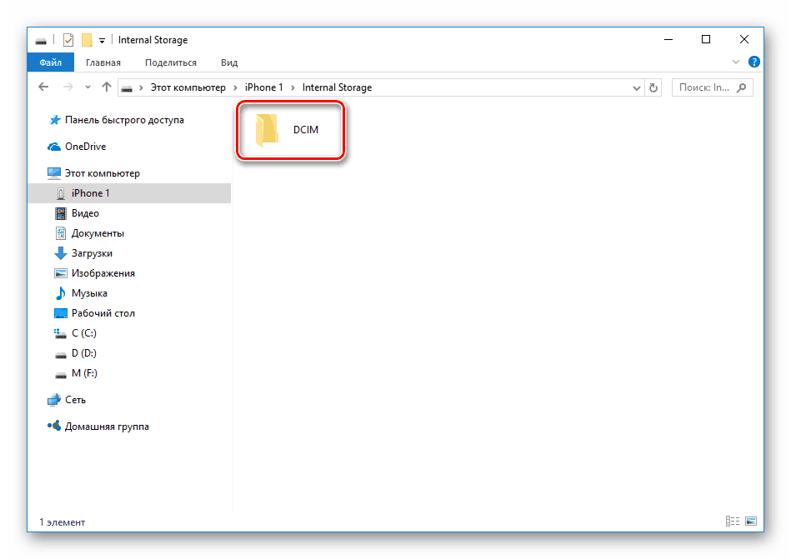This screenshot has width=791, height=559.
Task: Maximize the Internal Storage window
Action: [706, 39]
